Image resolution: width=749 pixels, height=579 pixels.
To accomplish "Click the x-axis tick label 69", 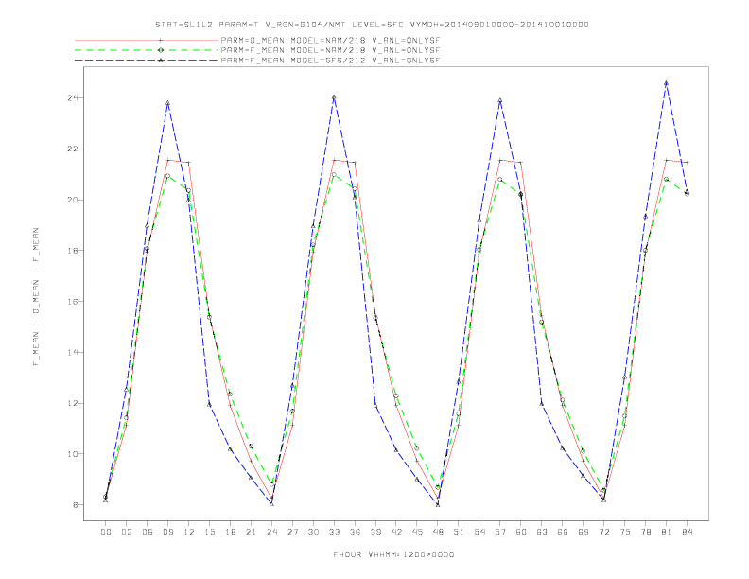I will tap(584, 532).
